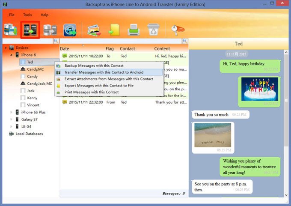Click the Transfer iPhone to Android toolbar icon
The height and width of the screenshot is (206, 291).
click(x=30, y=30)
